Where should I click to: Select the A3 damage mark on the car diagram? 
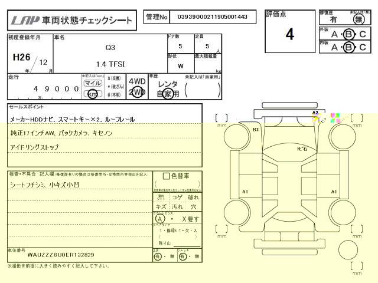(x=315, y=112)
